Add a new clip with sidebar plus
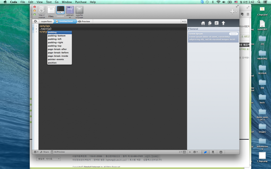The image size is (271, 169). 190,152
